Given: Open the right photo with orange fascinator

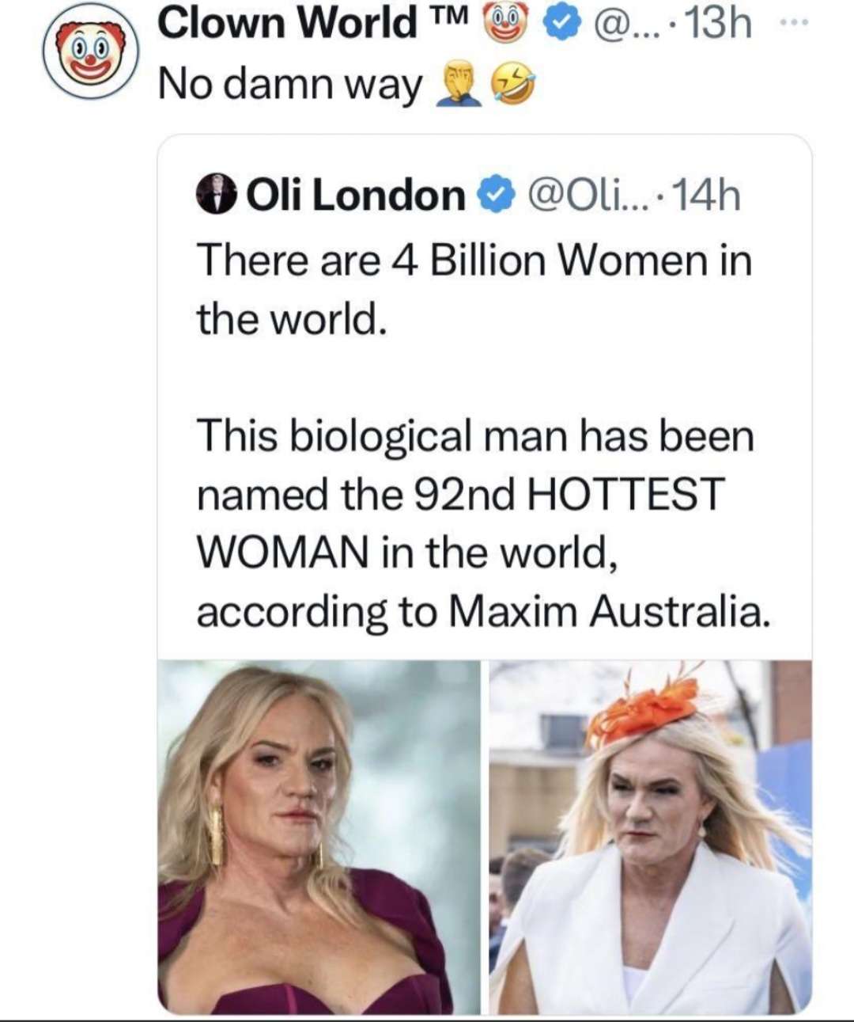Looking at the screenshot, I should click(650, 837).
